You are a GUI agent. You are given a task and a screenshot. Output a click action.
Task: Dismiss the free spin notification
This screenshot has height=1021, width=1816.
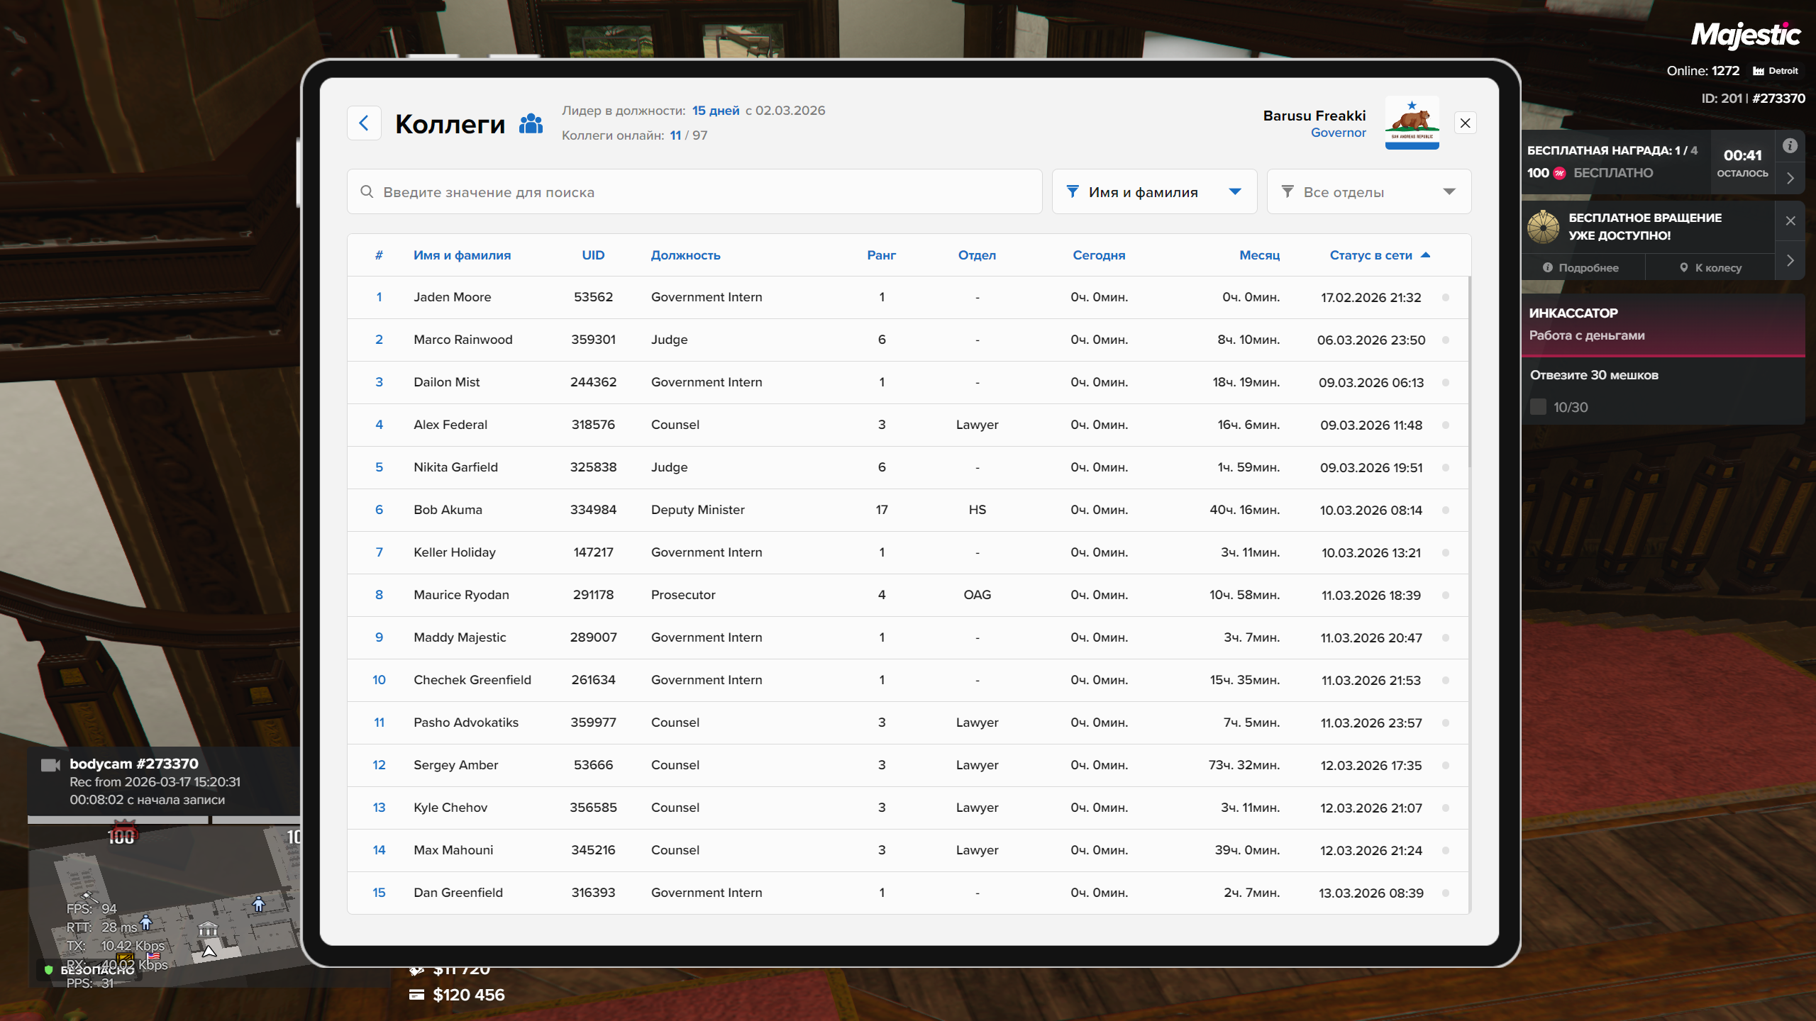(1790, 221)
